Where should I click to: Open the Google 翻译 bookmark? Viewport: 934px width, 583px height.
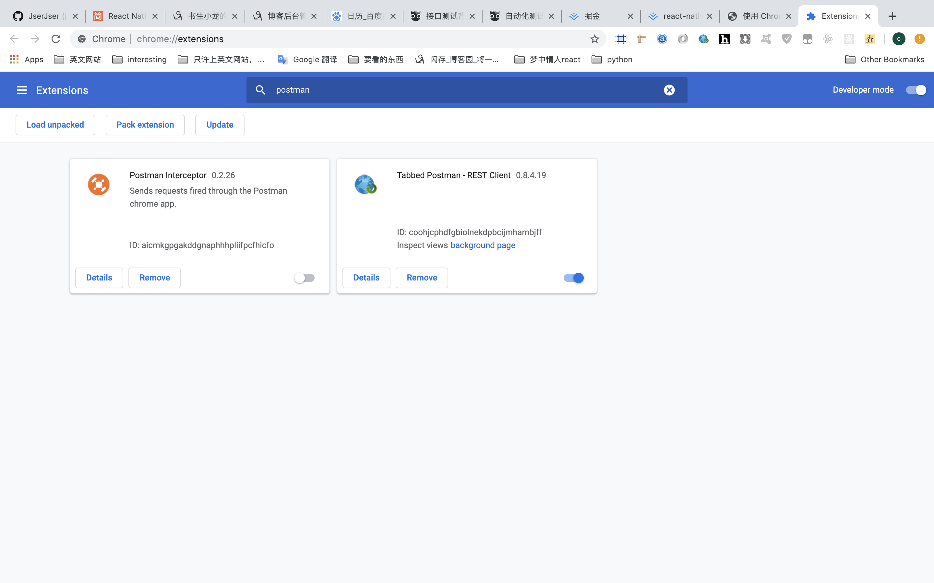click(x=307, y=59)
